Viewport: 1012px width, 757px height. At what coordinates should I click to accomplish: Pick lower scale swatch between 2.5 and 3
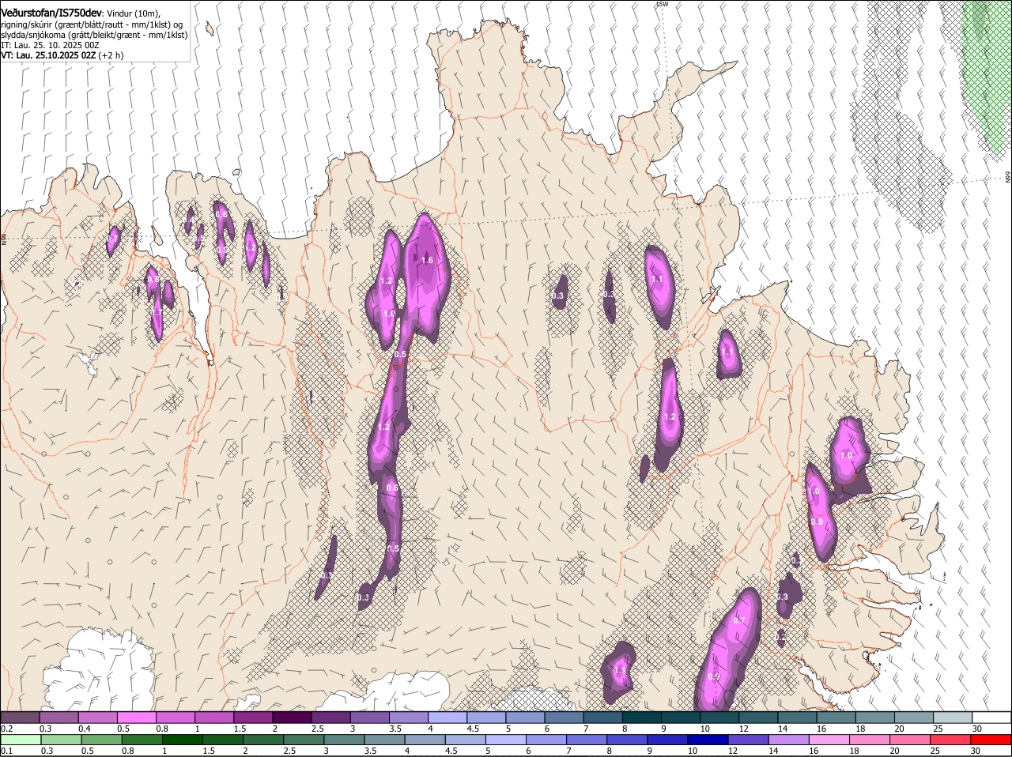click(303, 740)
